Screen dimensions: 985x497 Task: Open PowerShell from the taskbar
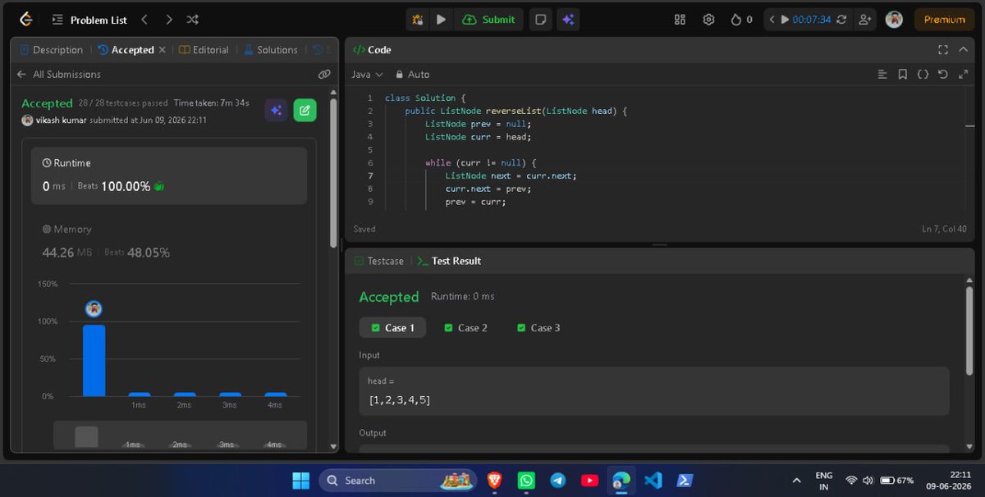click(685, 481)
